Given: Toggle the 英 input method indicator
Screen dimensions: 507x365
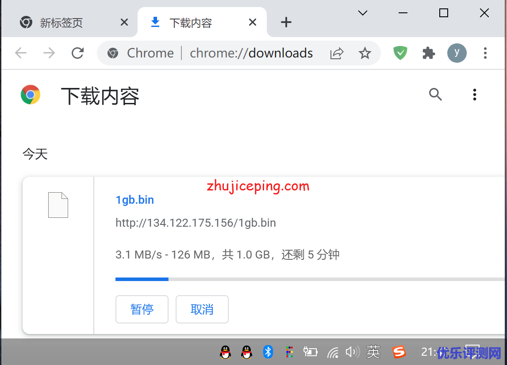Looking at the screenshot, I should click(x=373, y=352).
